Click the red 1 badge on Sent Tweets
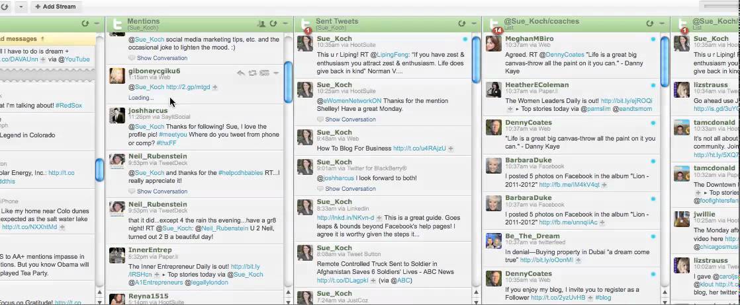The height and width of the screenshot is (305, 740). pyautogui.click(x=308, y=30)
